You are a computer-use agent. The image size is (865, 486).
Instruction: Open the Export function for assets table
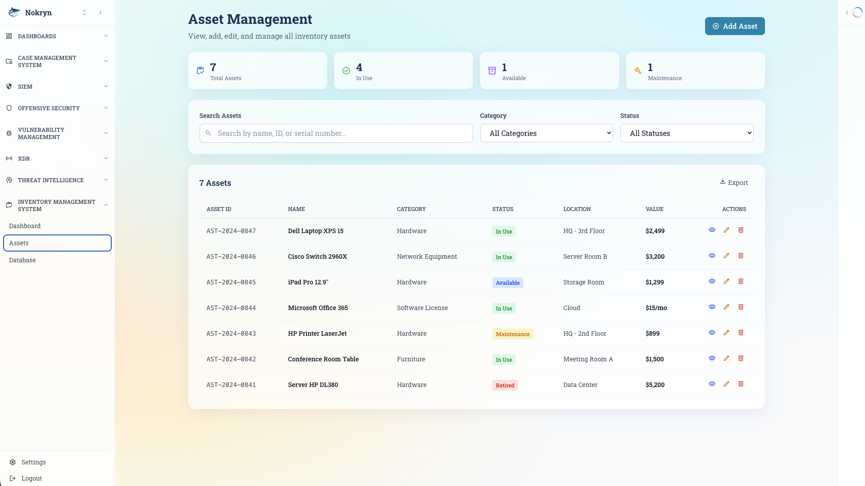click(734, 183)
